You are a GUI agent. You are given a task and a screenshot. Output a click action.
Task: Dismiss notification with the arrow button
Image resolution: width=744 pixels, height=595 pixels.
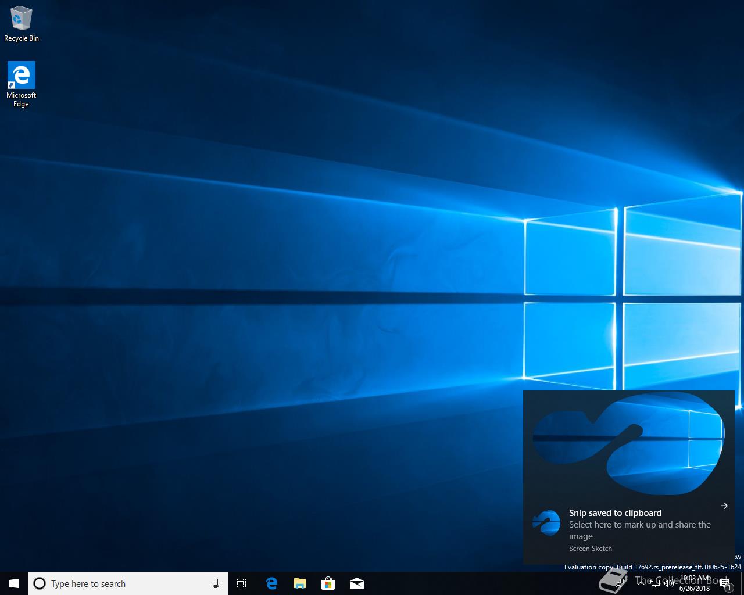pyautogui.click(x=724, y=506)
